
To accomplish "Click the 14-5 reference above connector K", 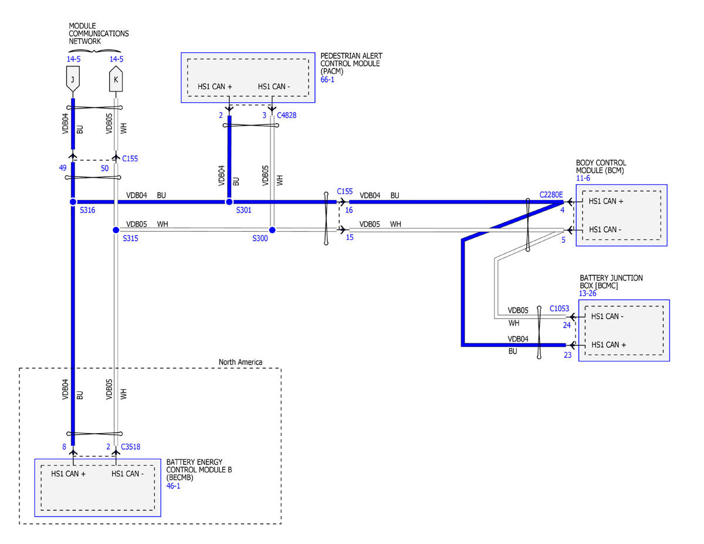I will 116,59.
